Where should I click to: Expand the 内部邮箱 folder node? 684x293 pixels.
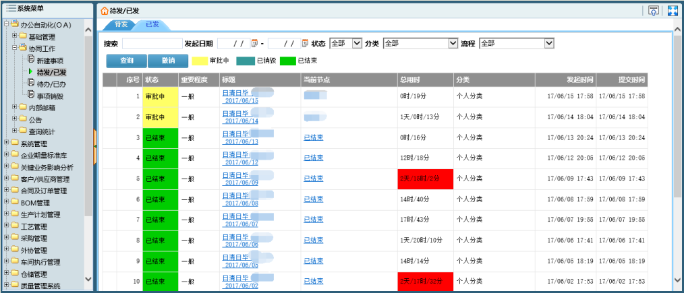pos(14,107)
